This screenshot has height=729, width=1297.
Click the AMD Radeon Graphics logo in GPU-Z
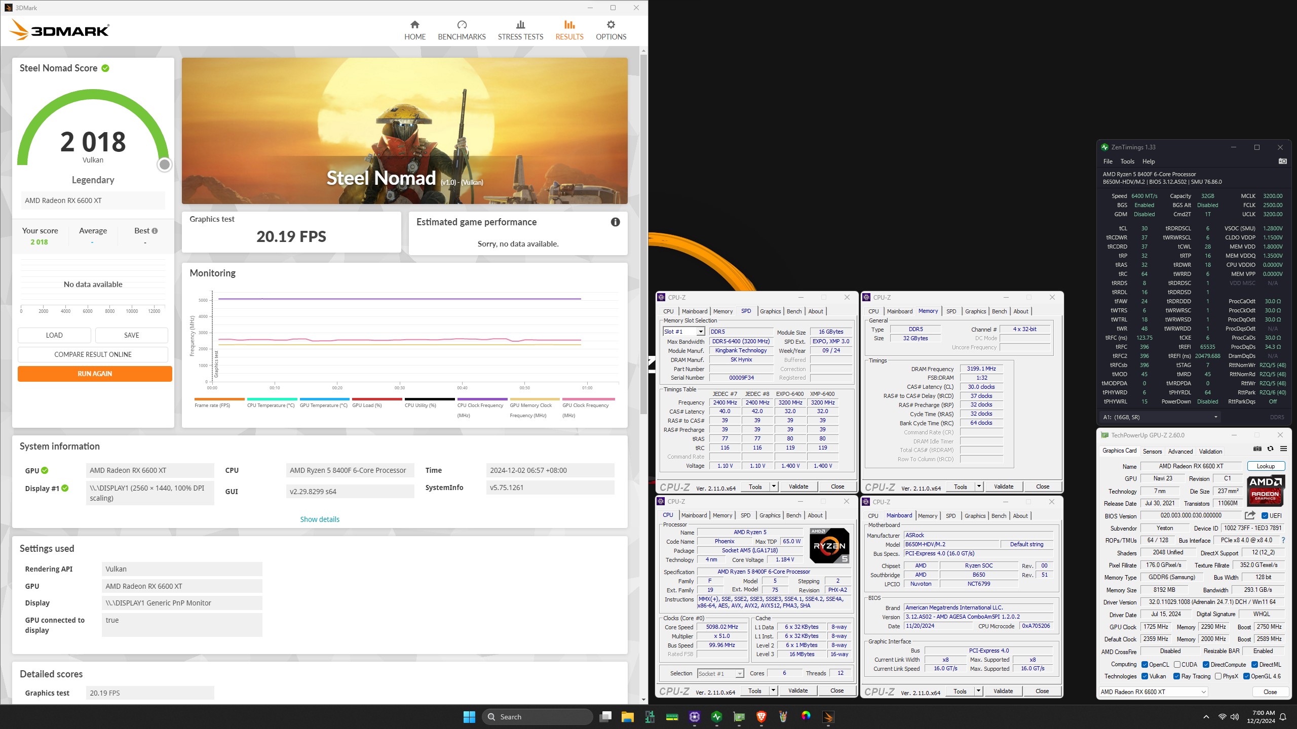coord(1265,491)
